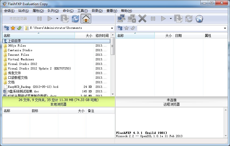The image size is (230, 146).
Task: Open the 站点(S) menu
Action: point(23,11)
